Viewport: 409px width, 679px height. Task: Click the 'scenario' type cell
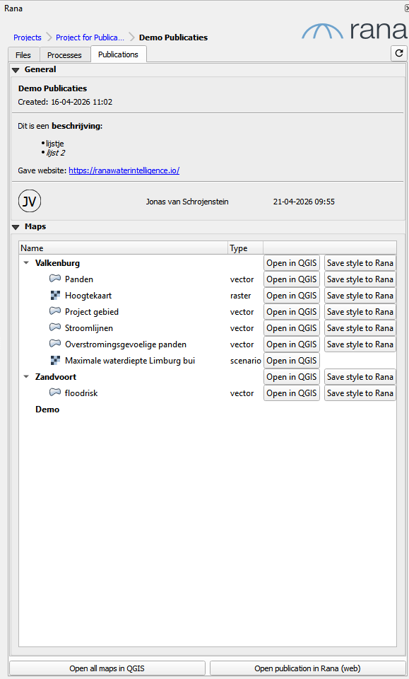click(x=245, y=360)
